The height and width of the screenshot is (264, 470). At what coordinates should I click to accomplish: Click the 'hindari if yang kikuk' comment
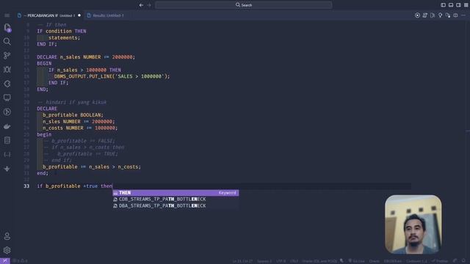pyautogui.click(x=72, y=102)
